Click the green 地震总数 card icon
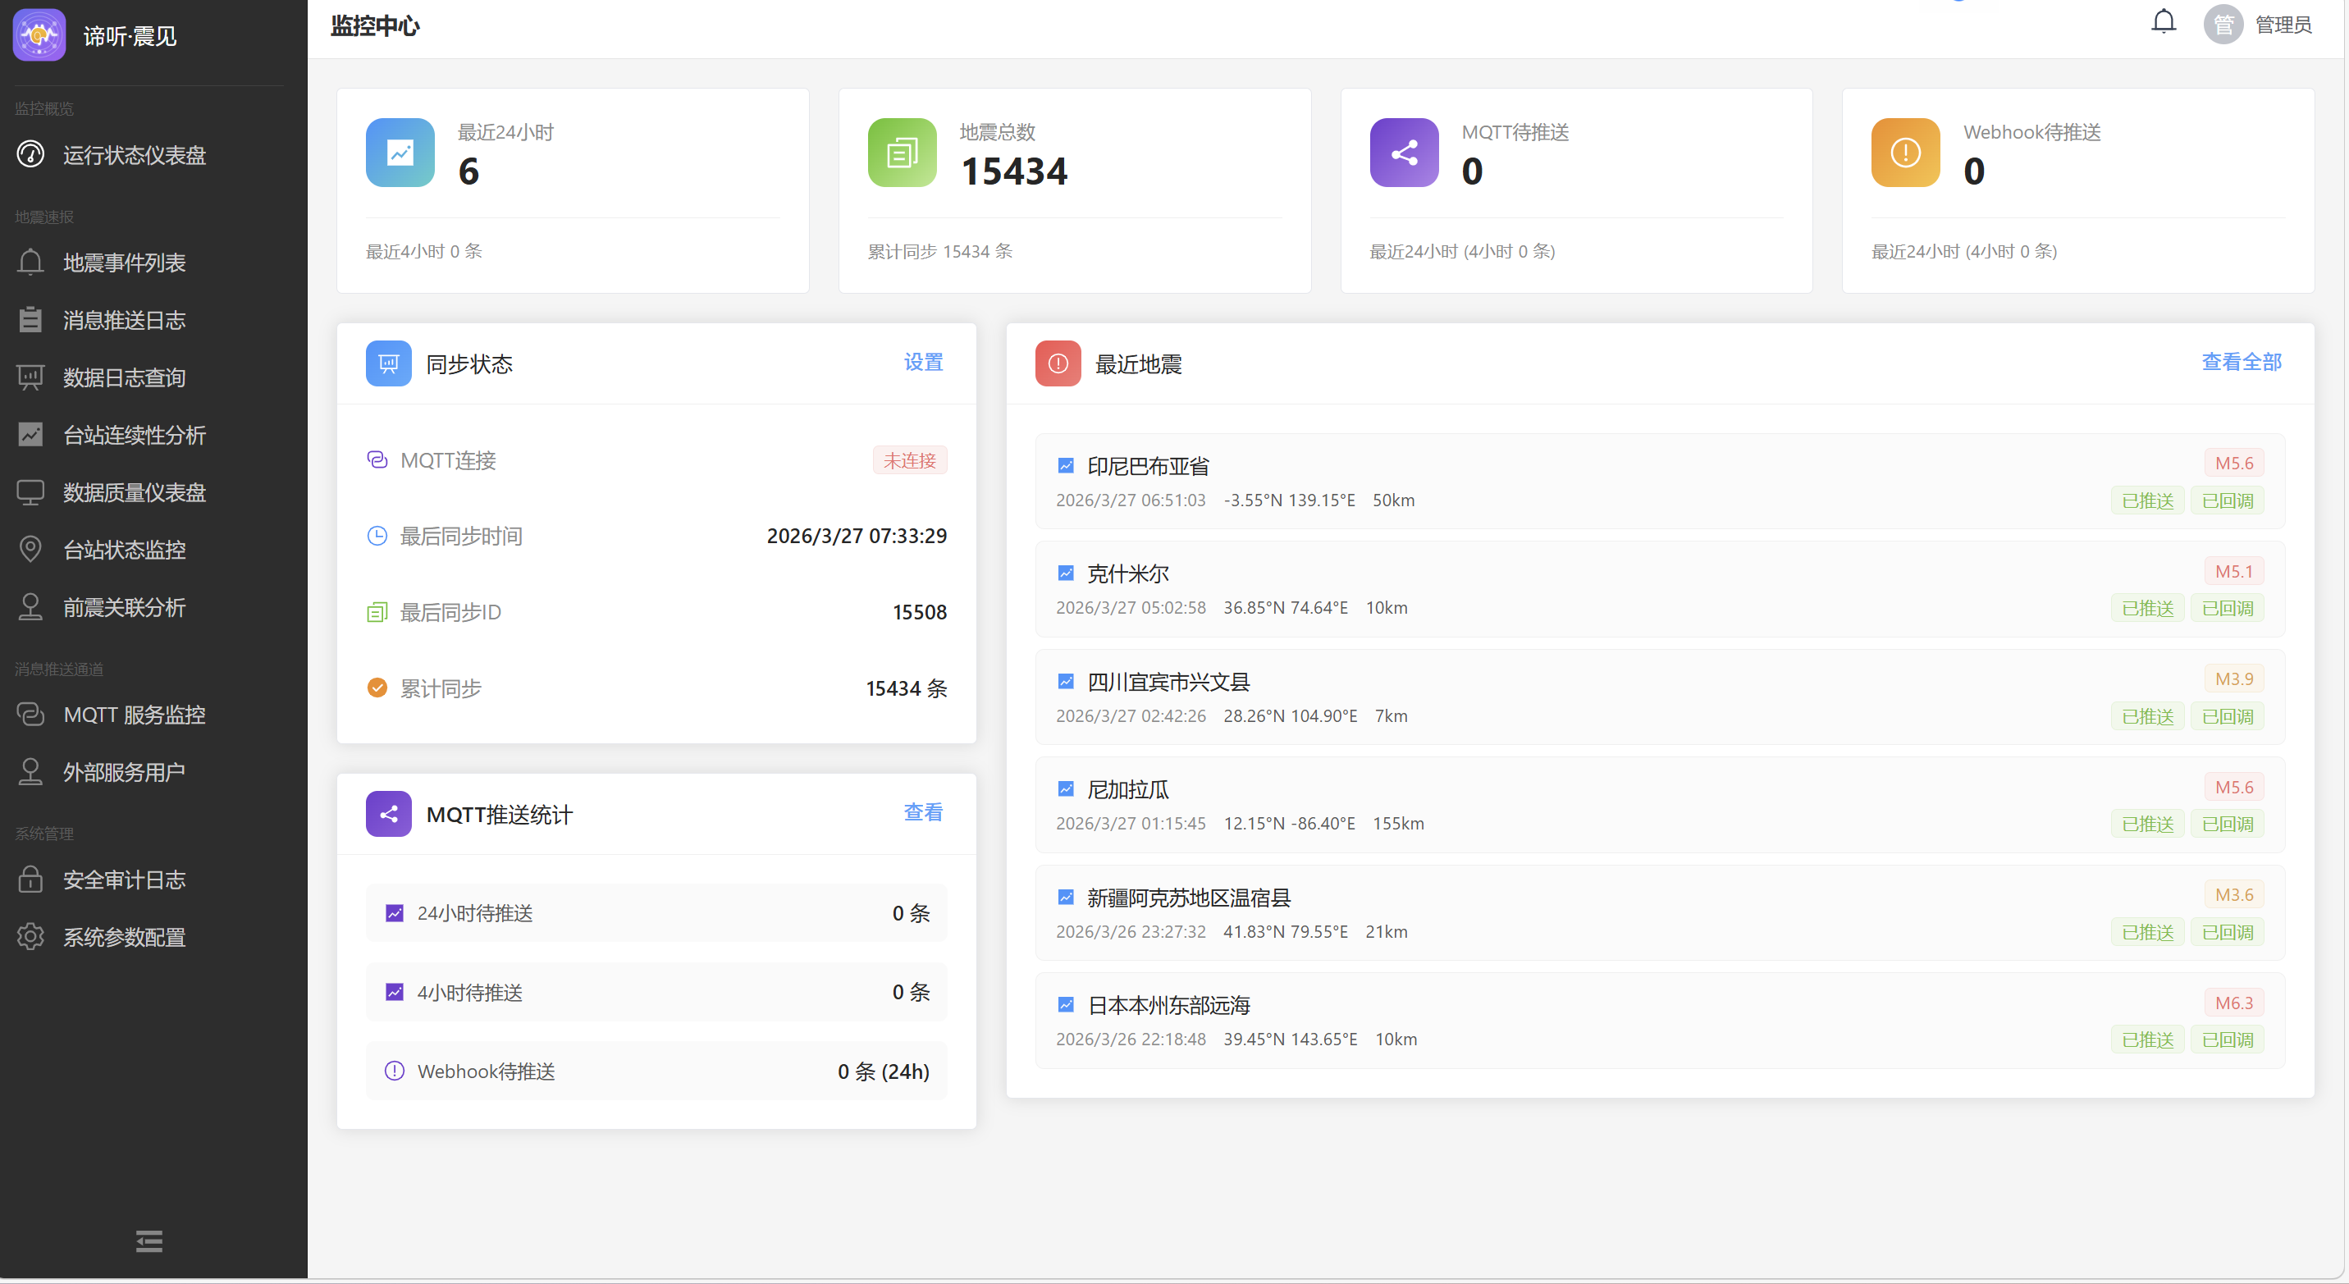This screenshot has height=1284, width=2349. [x=902, y=153]
